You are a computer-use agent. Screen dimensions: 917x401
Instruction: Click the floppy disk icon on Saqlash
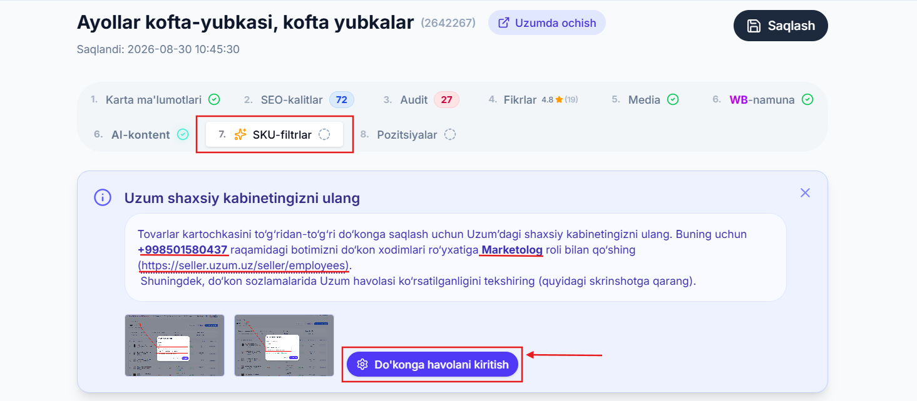tap(754, 26)
